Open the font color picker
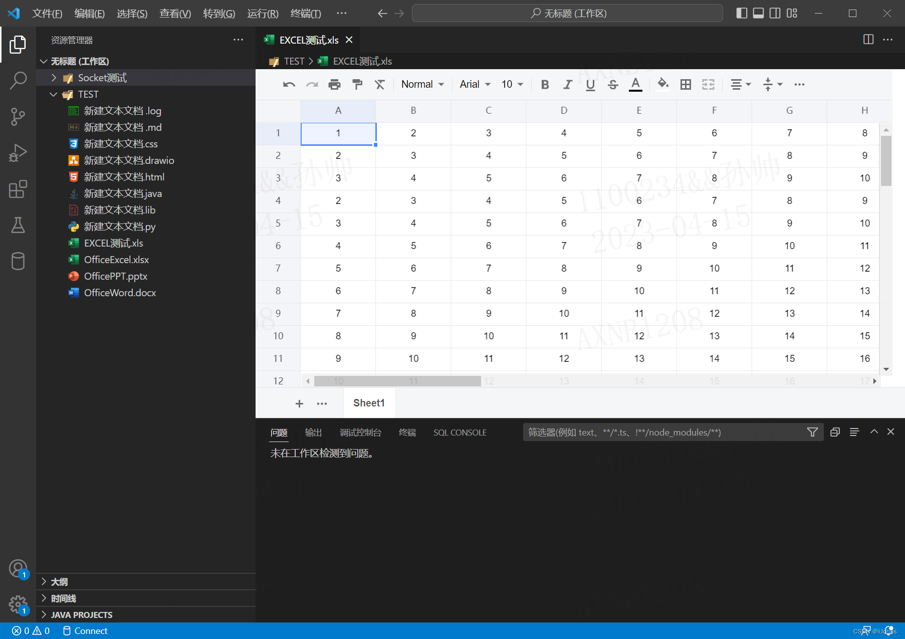This screenshot has width=905, height=639. 635,84
